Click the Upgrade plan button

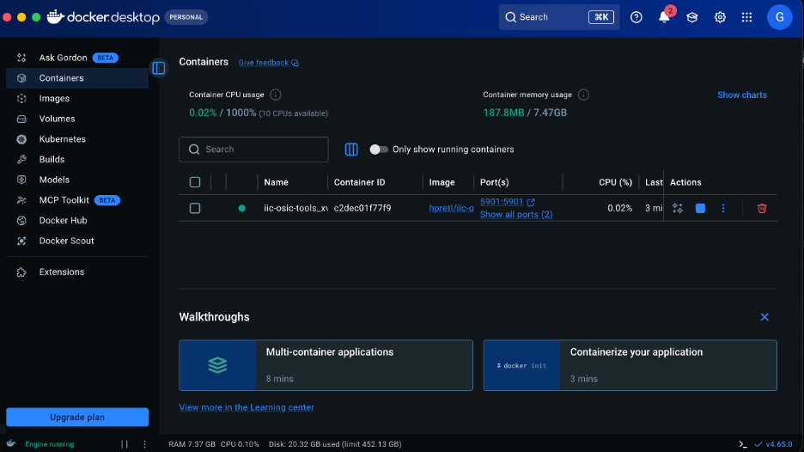77,418
